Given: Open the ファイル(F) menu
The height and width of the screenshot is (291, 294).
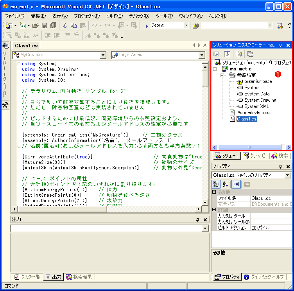Looking at the screenshot, I should point(14,16).
